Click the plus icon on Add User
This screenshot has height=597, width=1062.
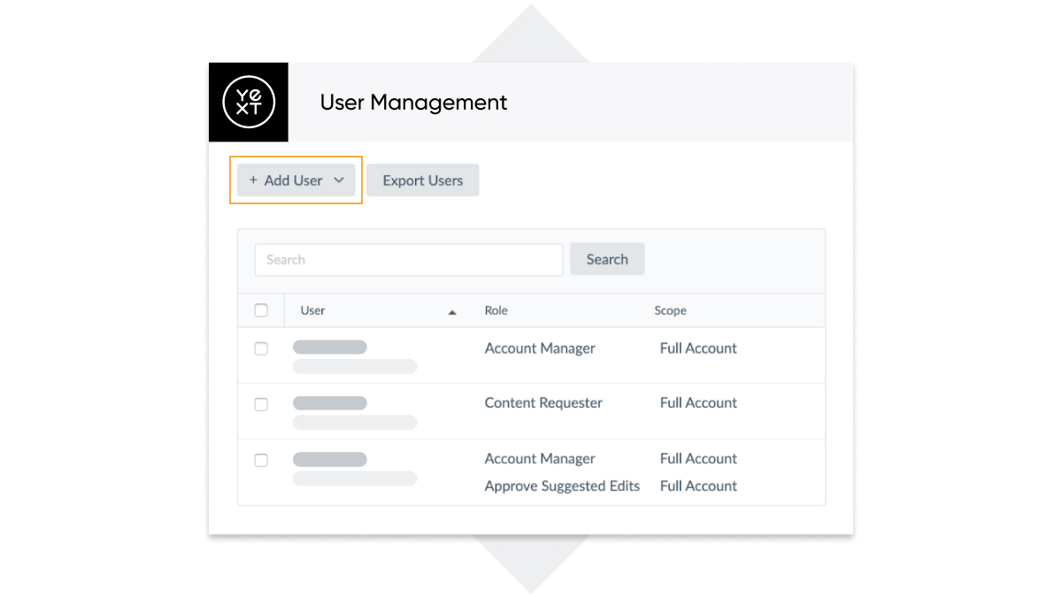[x=253, y=180]
